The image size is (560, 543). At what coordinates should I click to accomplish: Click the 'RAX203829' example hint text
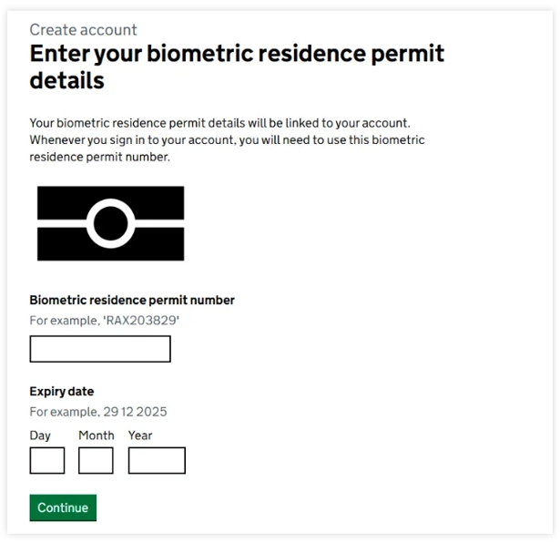(x=141, y=321)
